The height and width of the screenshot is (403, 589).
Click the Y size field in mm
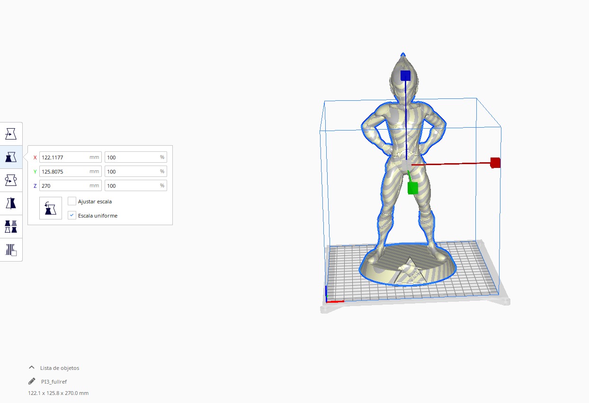pos(71,171)
